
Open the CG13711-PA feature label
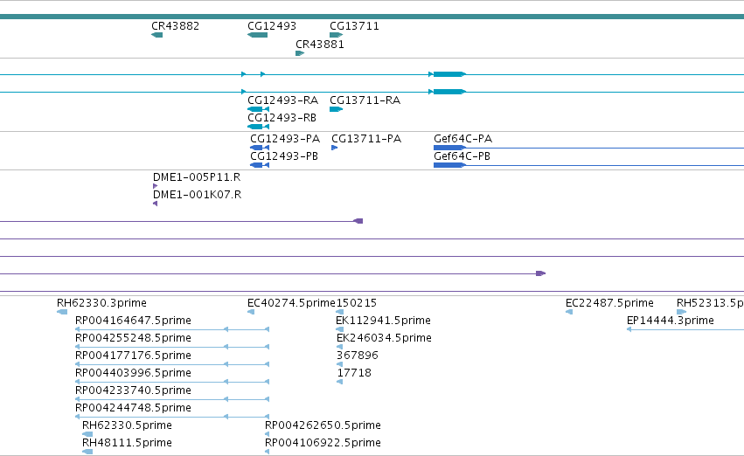tap(366, 139)
